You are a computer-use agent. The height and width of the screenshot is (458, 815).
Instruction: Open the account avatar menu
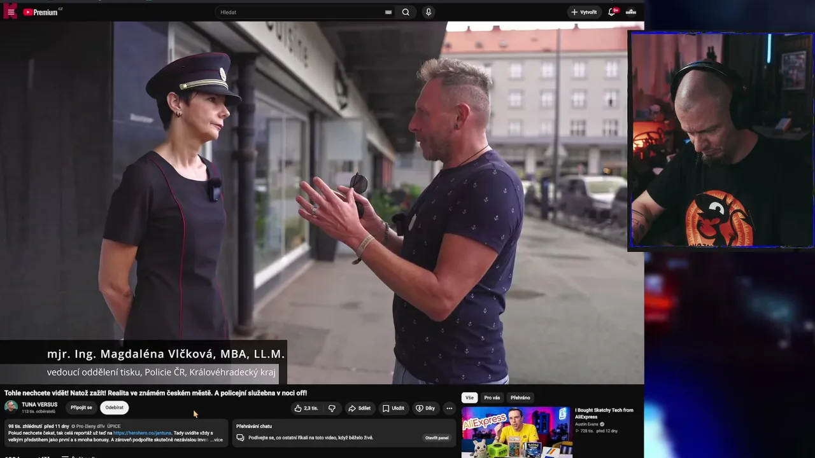[x=631, y=12]
